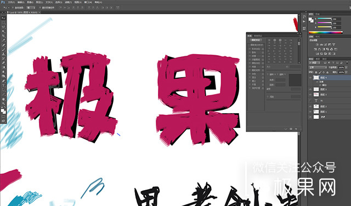Open the 滤镜 menu

click(68, 2)
